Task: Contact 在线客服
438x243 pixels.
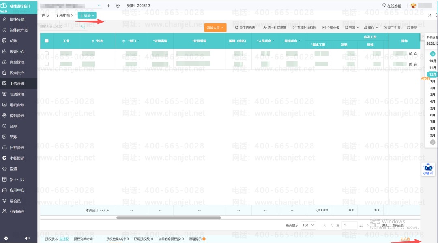Action: (392, 6)
